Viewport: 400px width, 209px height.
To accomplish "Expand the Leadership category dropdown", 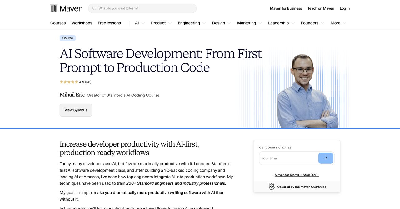I will point(281,23).
